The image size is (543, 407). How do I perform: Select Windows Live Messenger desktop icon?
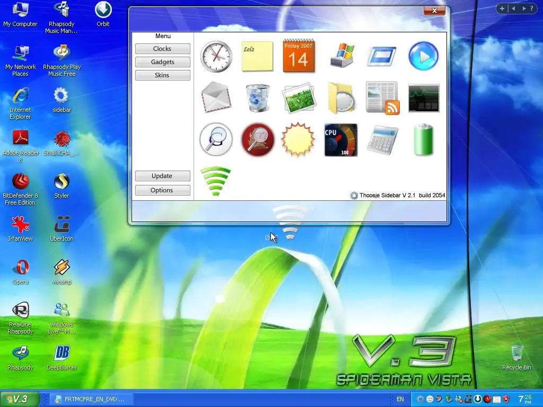point(62,318)
